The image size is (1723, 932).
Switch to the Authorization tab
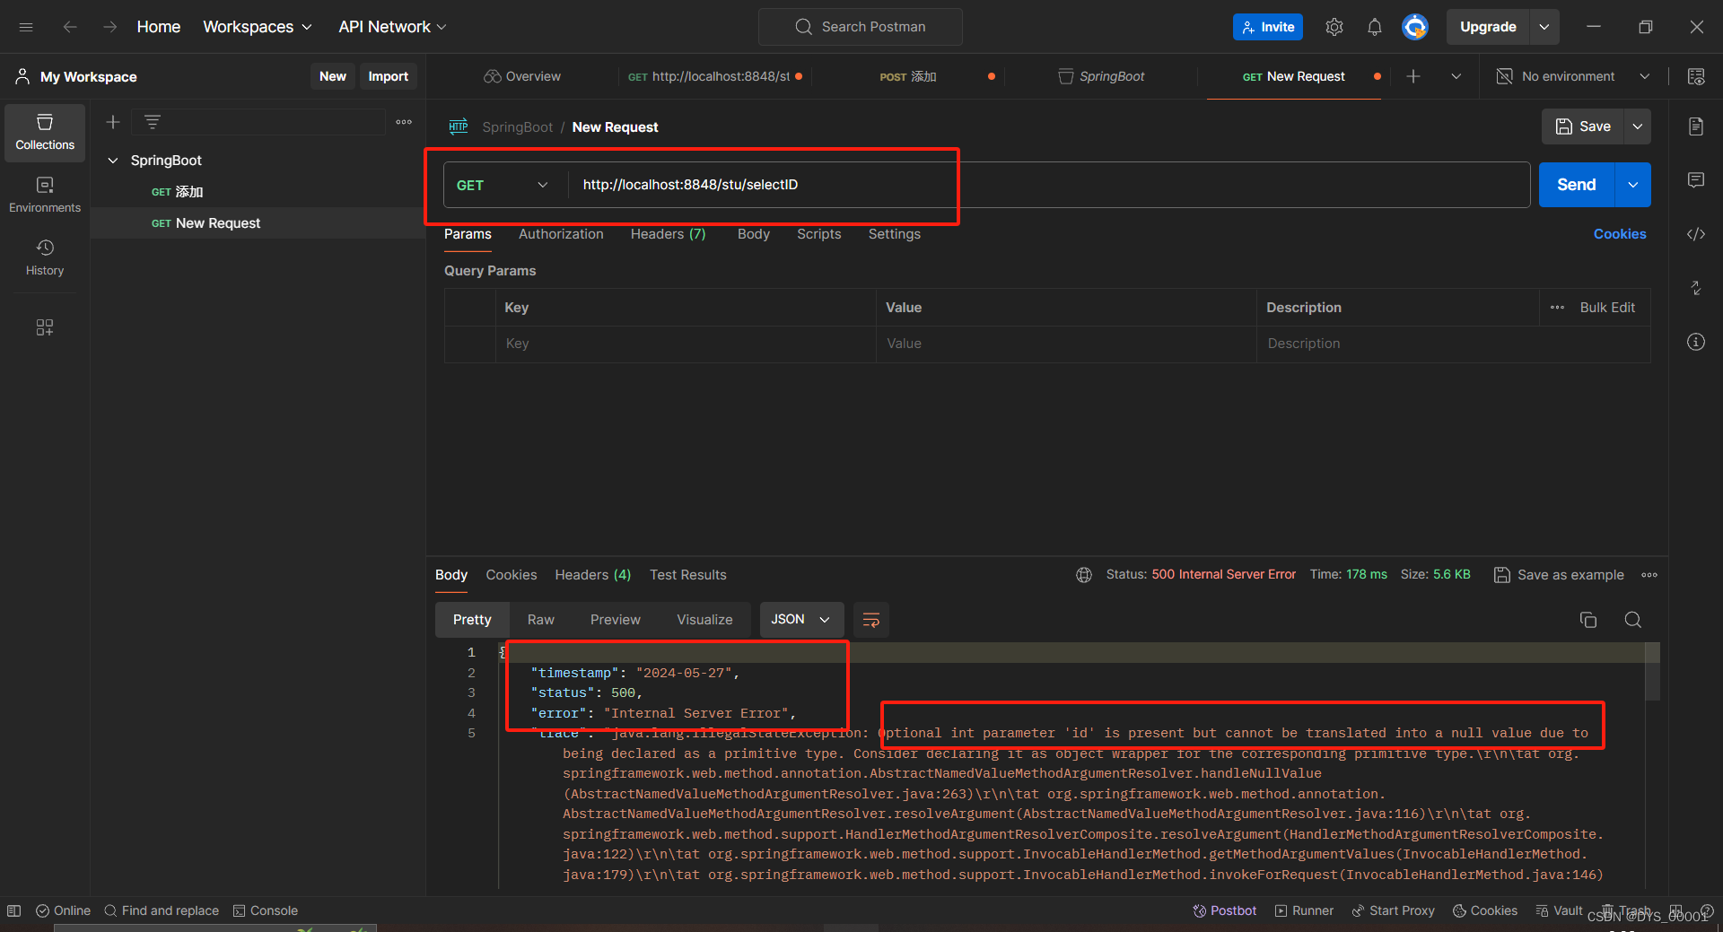[x=561, y=234]
